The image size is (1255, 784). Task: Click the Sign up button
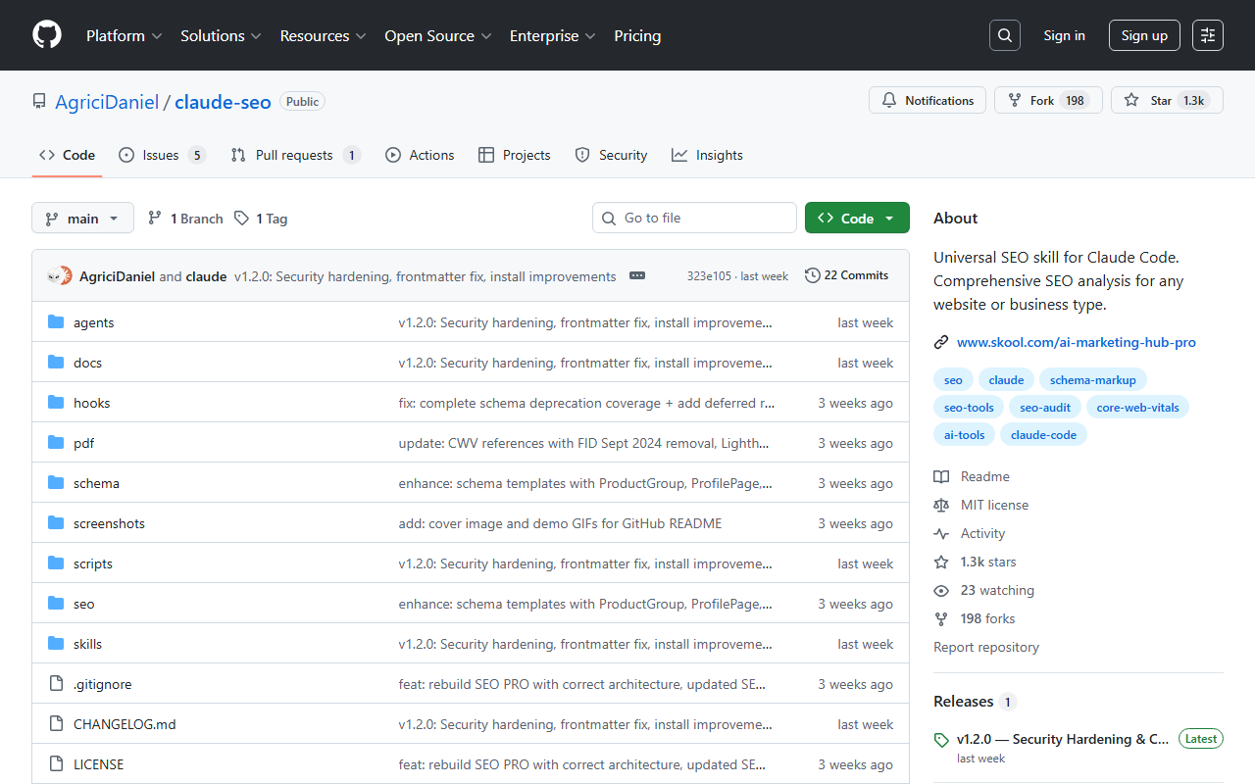[x=1144, y=35]
